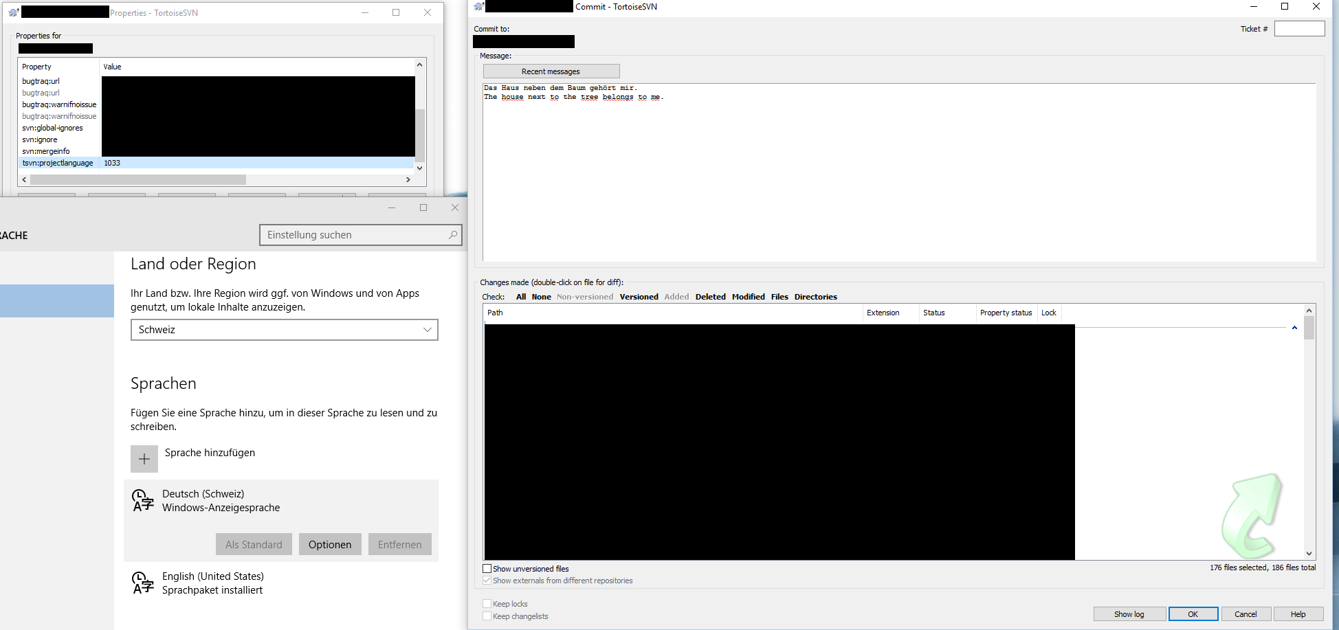This screenshot has width=1339, height=630.
Task: Click the Einstellung suchen search field
Action: (361, 235)
